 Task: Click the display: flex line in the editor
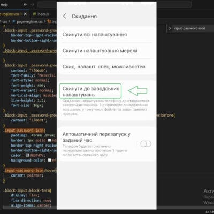click(25, 195)
